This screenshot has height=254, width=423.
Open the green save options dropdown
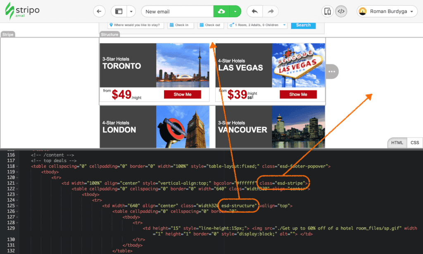click(x=235, y=12)
